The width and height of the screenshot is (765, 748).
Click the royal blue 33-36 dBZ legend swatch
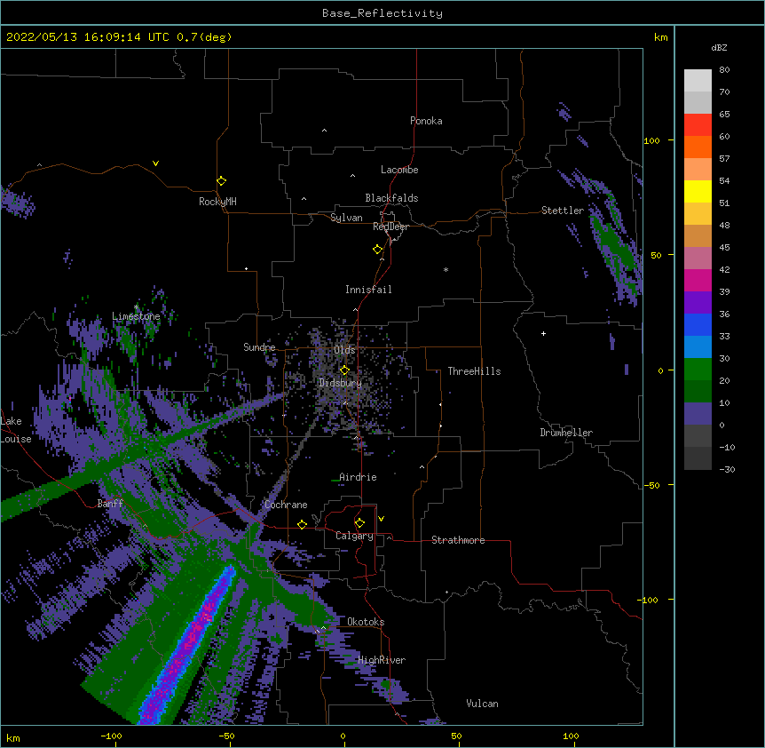pyautogui.click(x=698, y=324)
